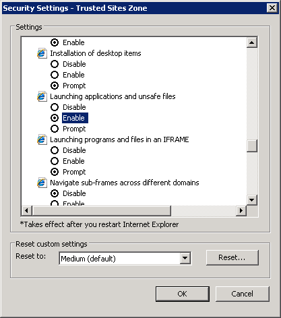Click the 'Installation of desktop items' label
The height and width of the screenshot is (318, 281).
(96, 53)
